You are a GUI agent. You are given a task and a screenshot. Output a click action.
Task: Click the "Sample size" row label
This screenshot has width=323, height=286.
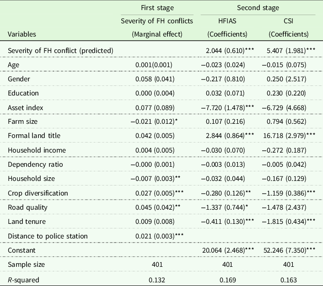(x=25, y=265)
